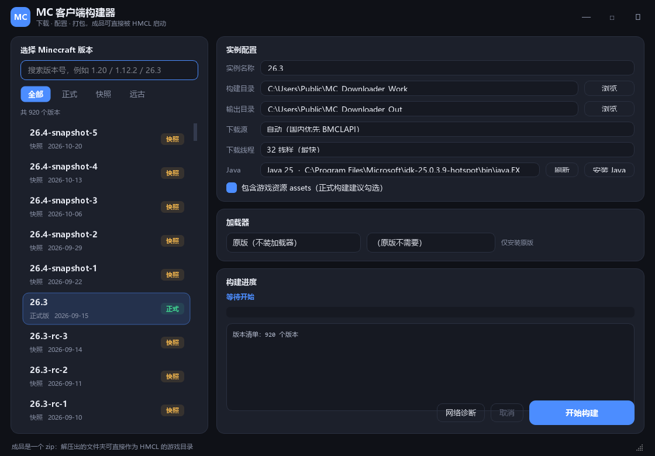Click the build log text area
The height and width of the screenshot is (456, 655).
pos(430,367)
